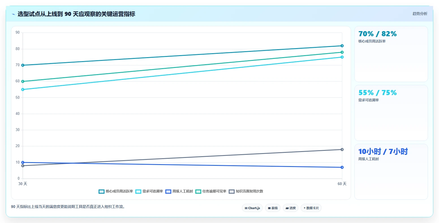The width and height of the screenshot is (439, 223).
Task: Click the 趋势分析 label in header
Action: [x=420, y=14]
